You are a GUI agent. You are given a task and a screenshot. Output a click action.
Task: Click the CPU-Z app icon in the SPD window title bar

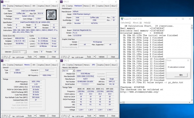tap(62, 61)
